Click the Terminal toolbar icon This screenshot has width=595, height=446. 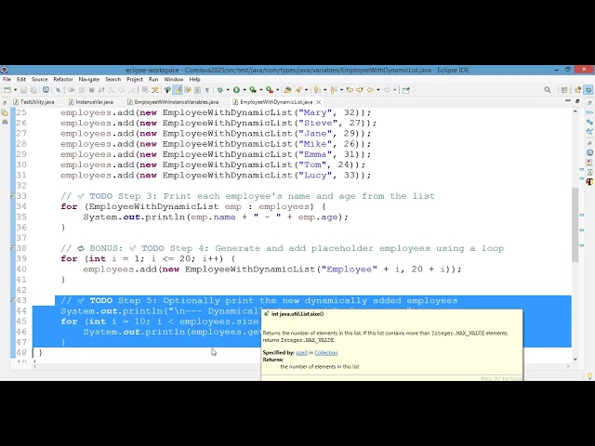click(46, 90)
